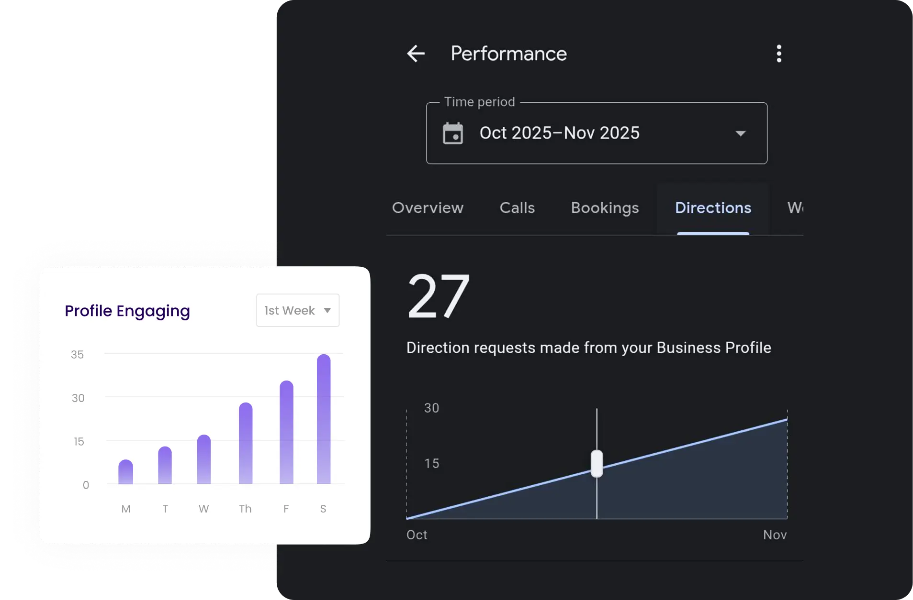This screenshot has width=913, height=600.
Task: Click the Tuesday bar in the chart
Action: point(165,466)
